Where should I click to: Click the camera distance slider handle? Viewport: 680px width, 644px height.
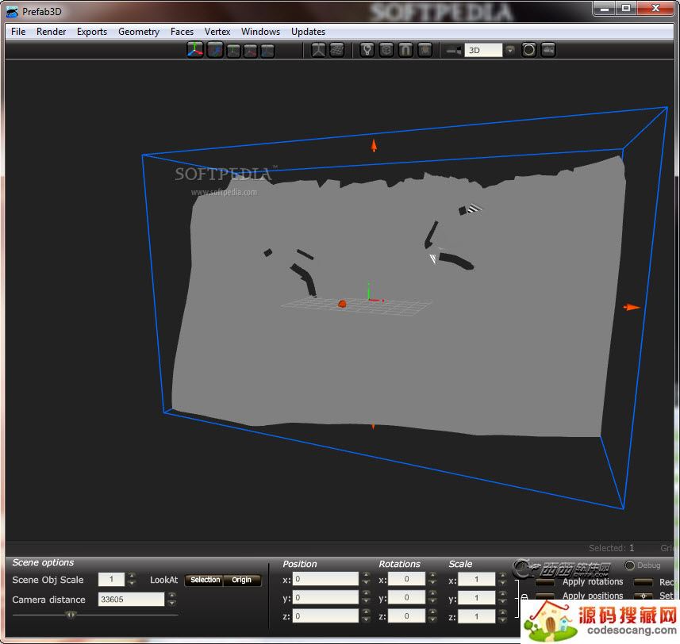click(x=71, y=614)
